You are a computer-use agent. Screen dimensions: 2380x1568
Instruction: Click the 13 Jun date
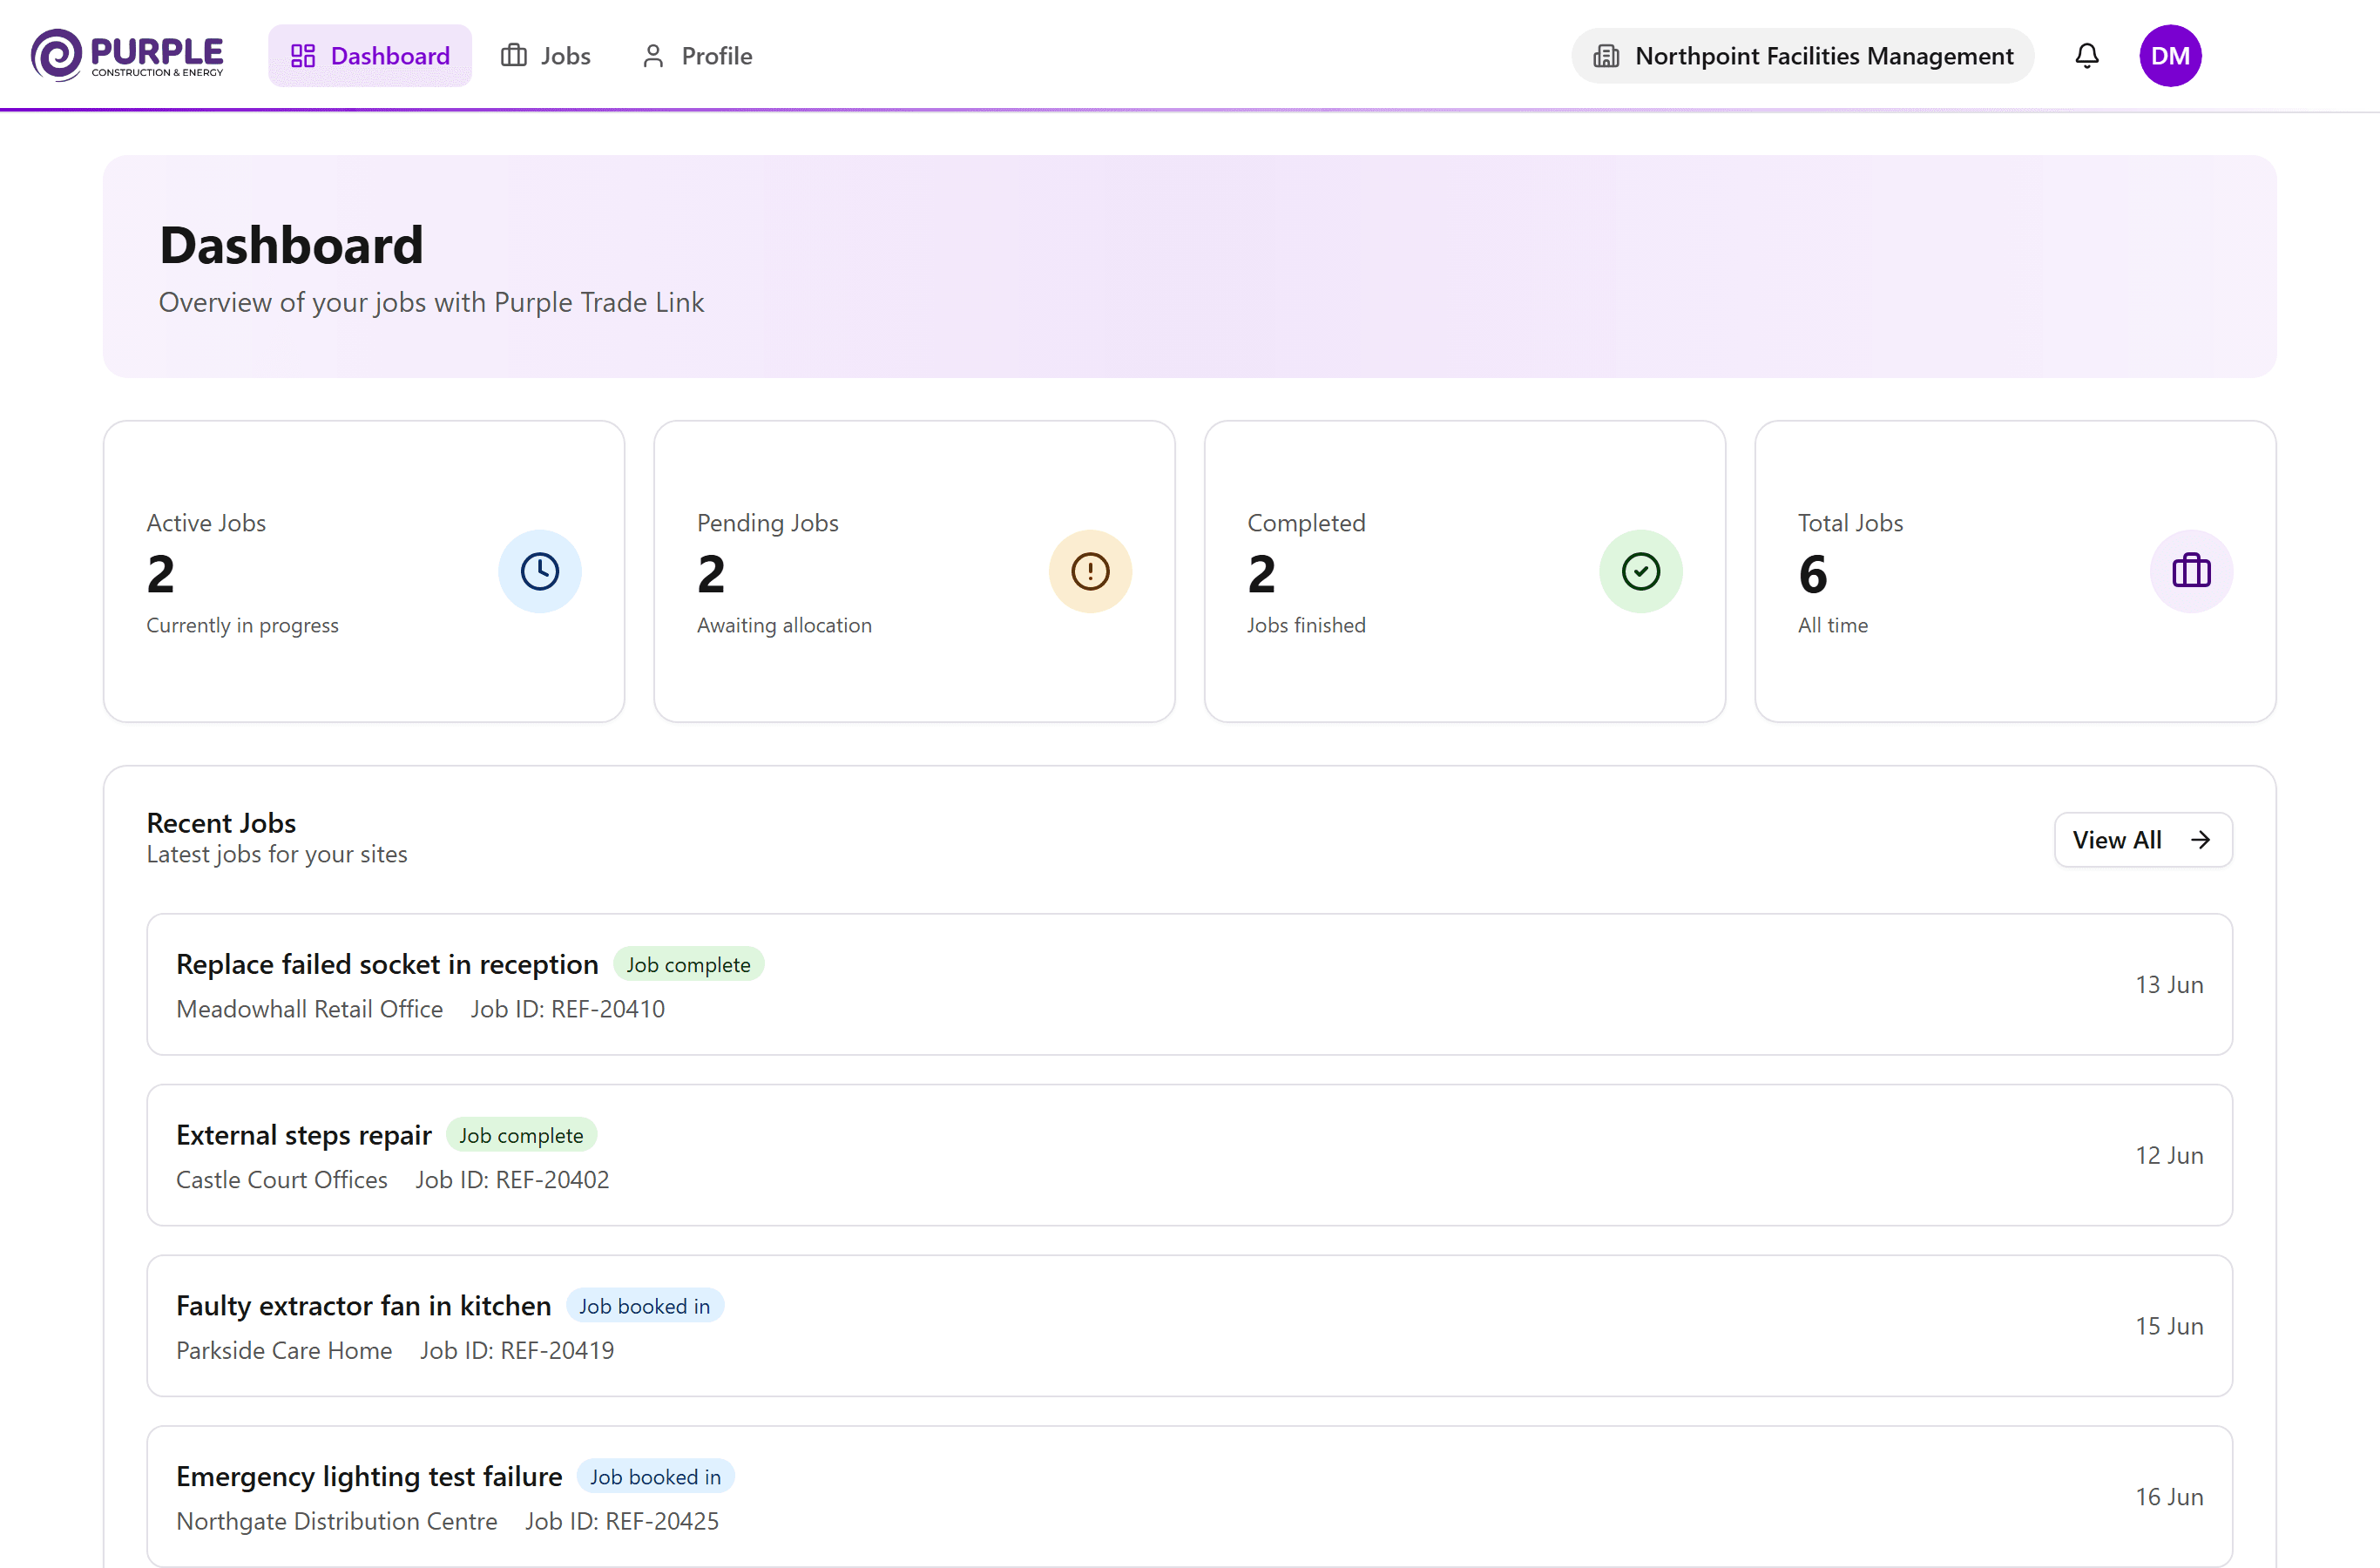tap(2170, 985)
